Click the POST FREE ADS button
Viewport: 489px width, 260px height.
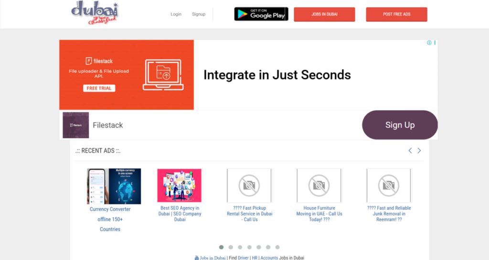click(396, 14)
